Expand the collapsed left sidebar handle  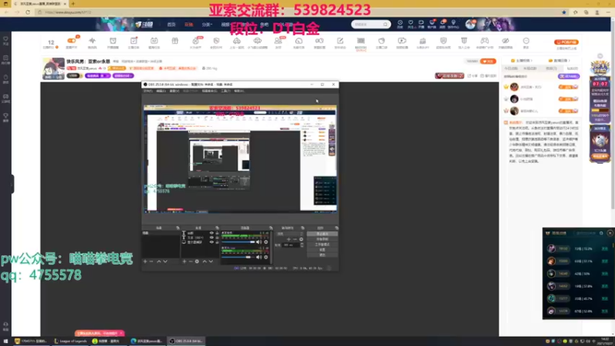12,185
